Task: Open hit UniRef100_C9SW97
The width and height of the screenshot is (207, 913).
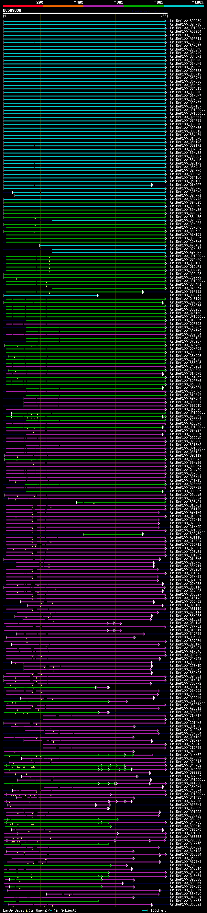Action: 186,740
